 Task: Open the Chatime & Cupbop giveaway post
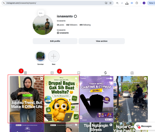(x=96, y=99)
